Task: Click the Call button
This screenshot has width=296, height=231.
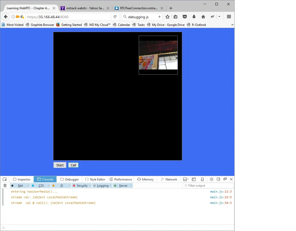Action: click(x=73, y=165)
